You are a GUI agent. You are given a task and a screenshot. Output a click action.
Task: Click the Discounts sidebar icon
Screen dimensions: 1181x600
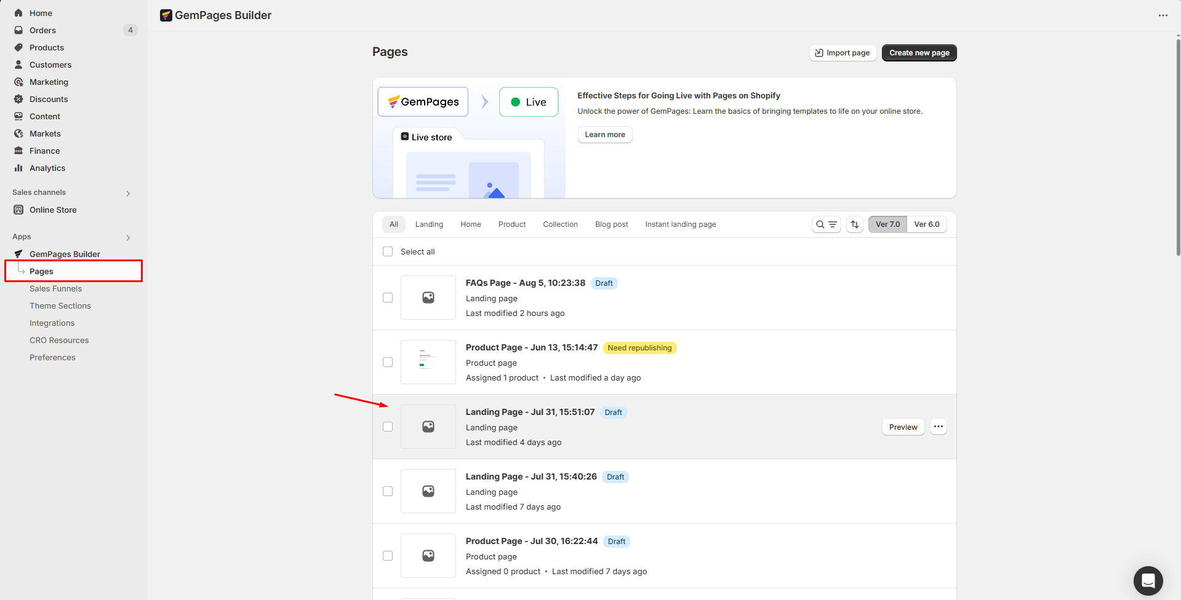coord(18,99)
